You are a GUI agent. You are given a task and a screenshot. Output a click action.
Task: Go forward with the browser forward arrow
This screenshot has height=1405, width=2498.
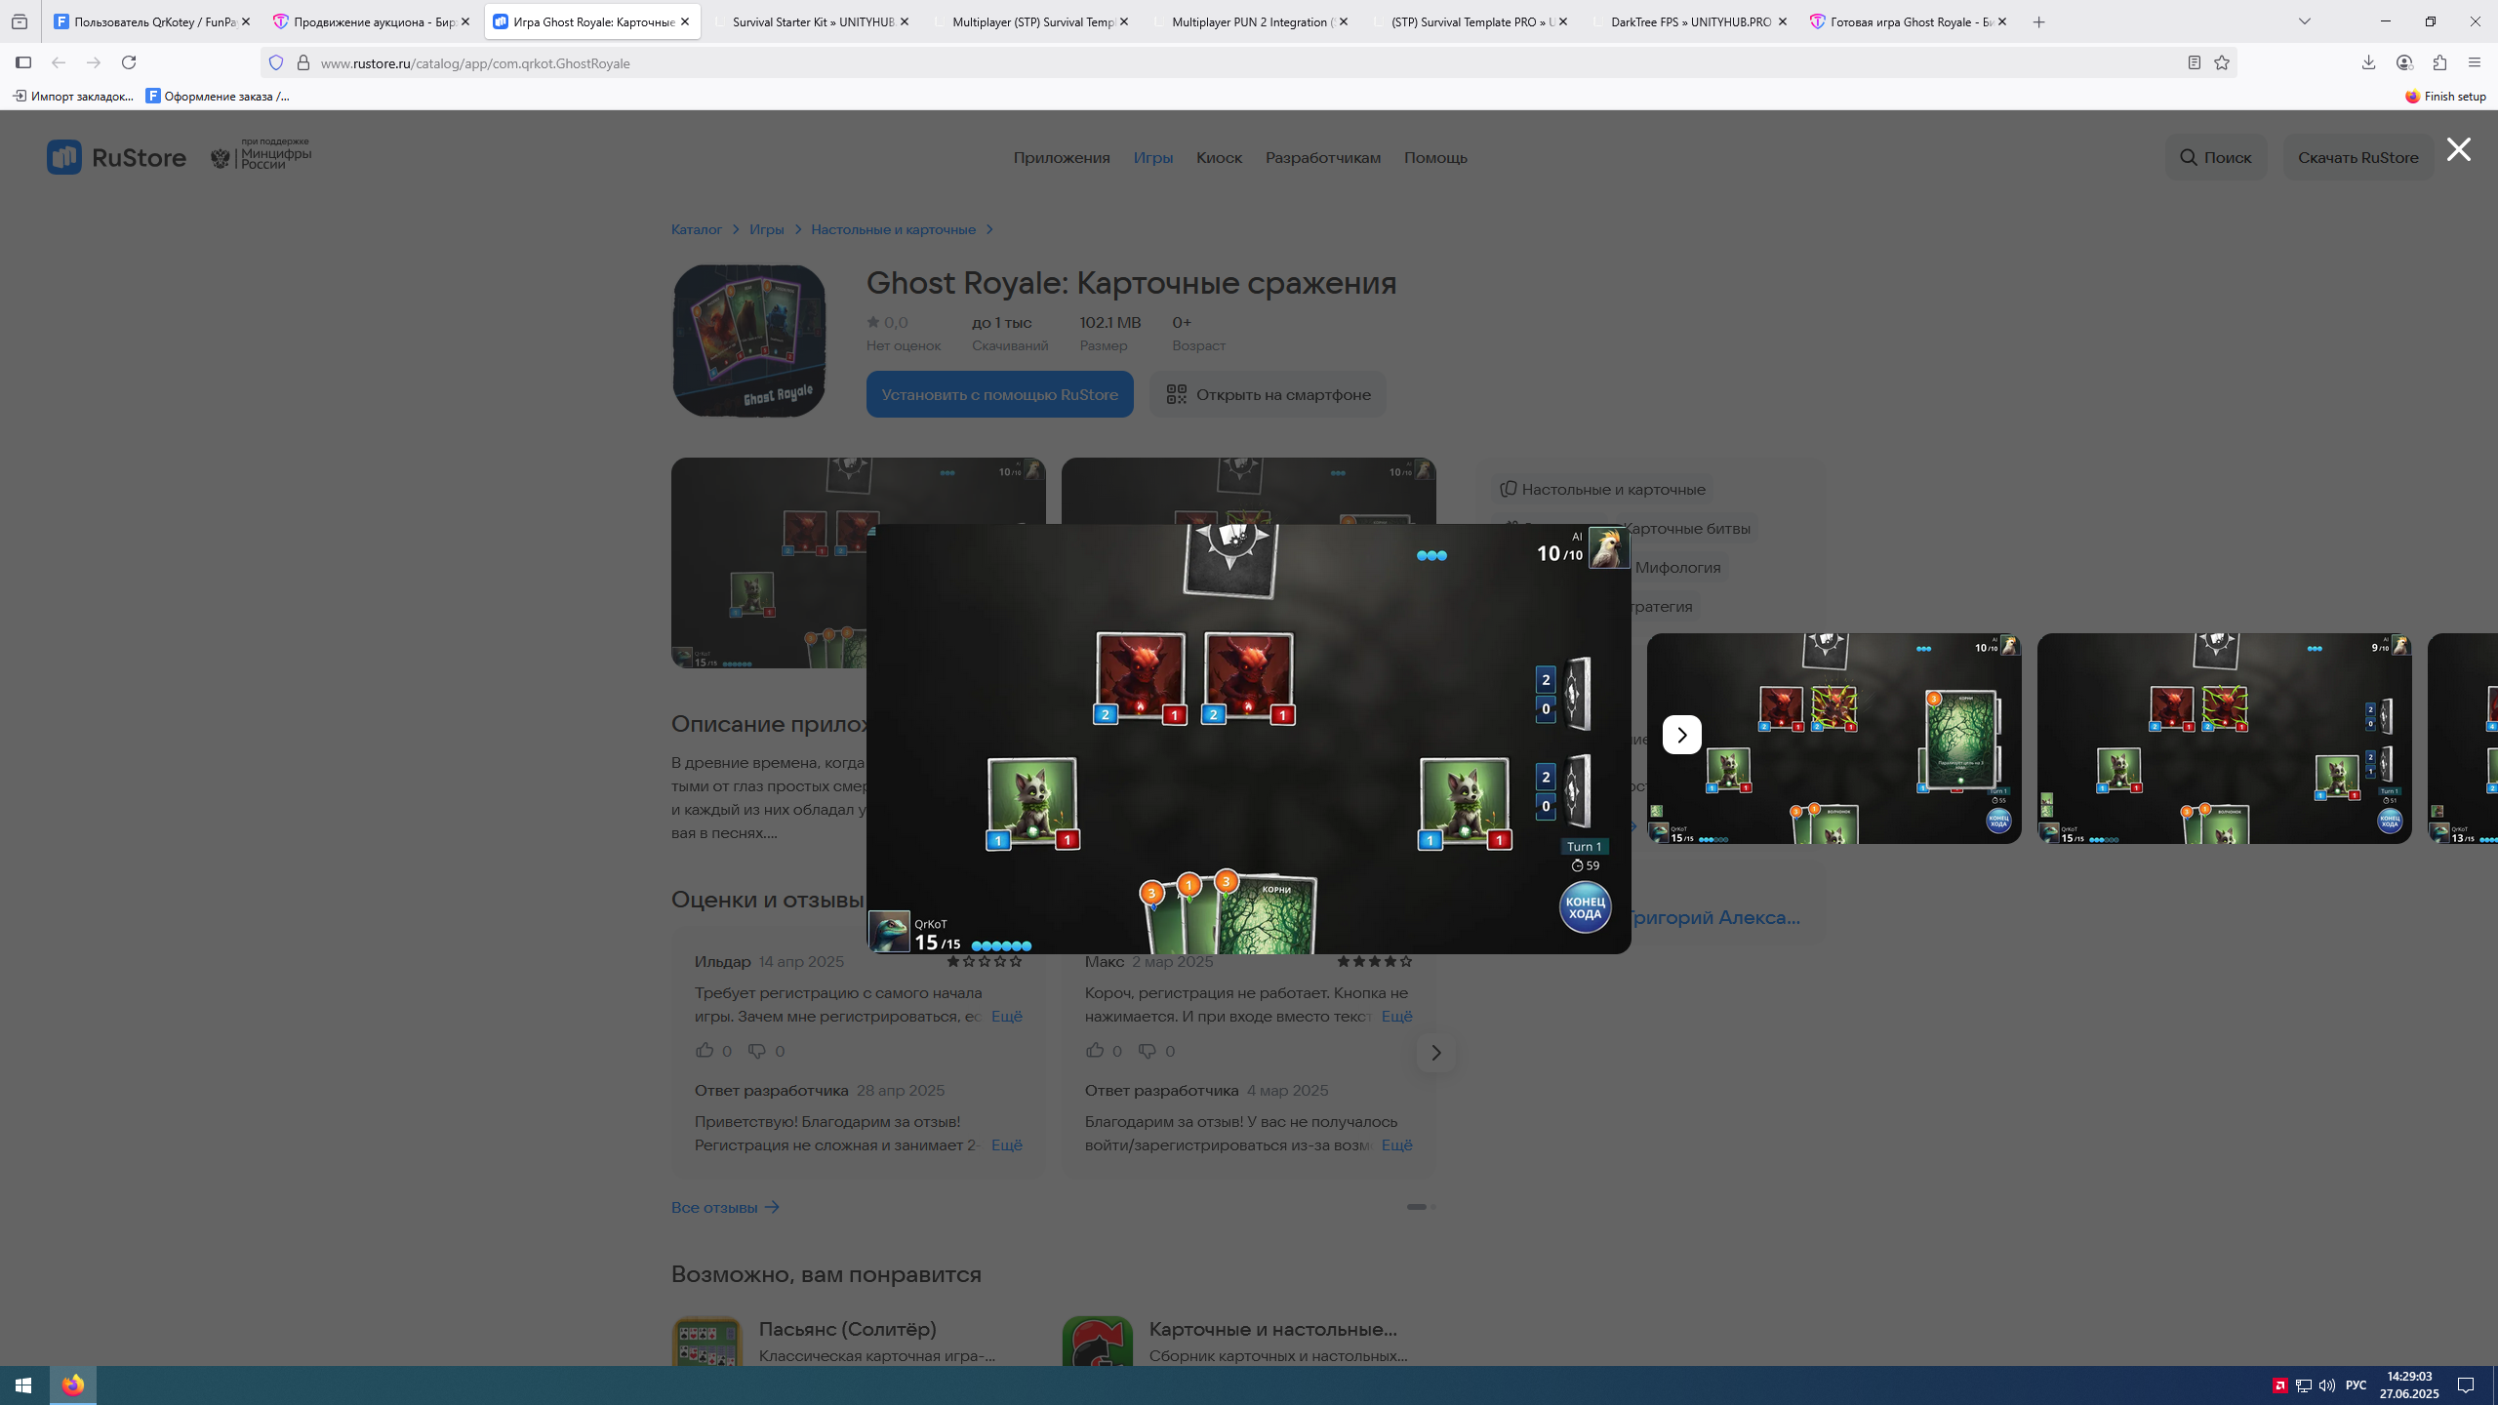pyautogui.click(x=94, y=62)
